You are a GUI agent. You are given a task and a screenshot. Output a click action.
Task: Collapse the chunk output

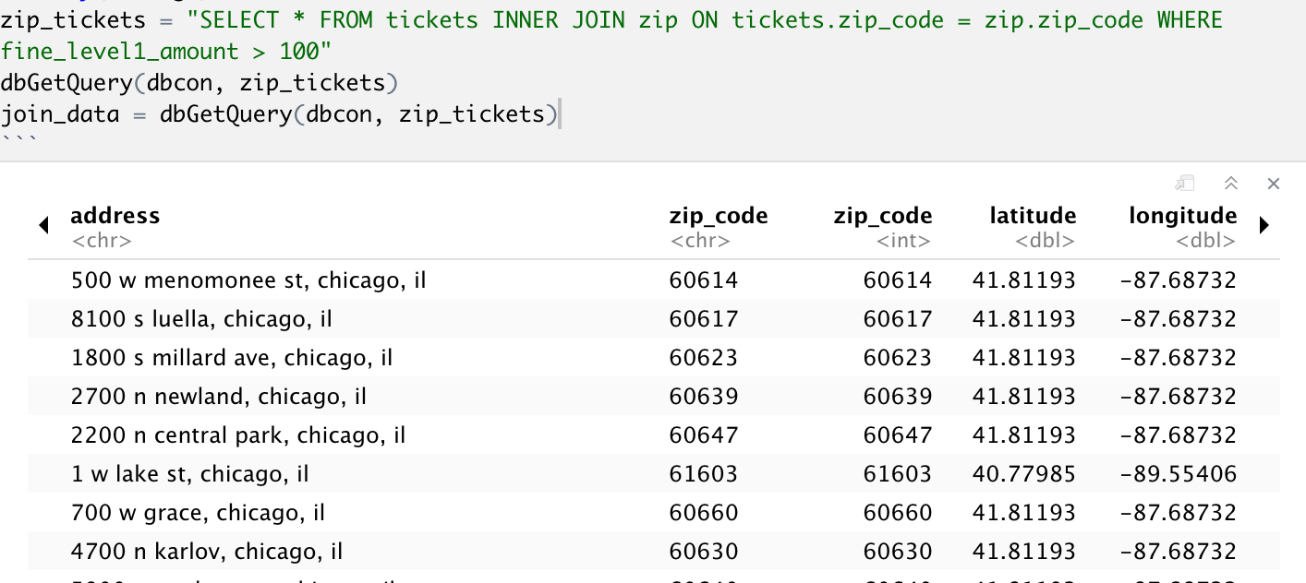[x=1230, y=184]
